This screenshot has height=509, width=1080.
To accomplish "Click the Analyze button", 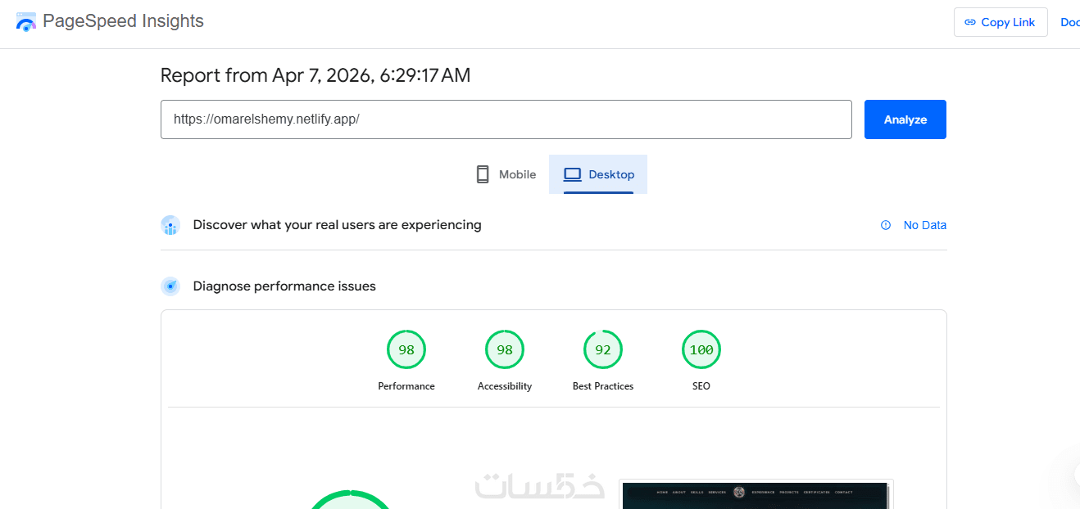I will point(905,119).
